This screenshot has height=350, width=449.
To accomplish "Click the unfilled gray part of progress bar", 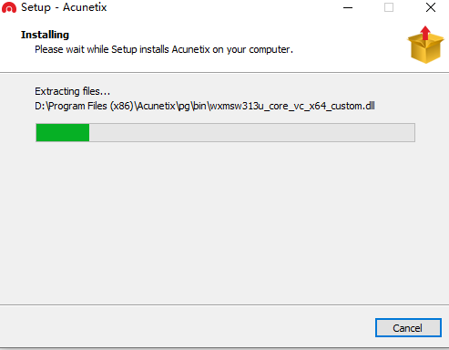I will coord(252,132).
